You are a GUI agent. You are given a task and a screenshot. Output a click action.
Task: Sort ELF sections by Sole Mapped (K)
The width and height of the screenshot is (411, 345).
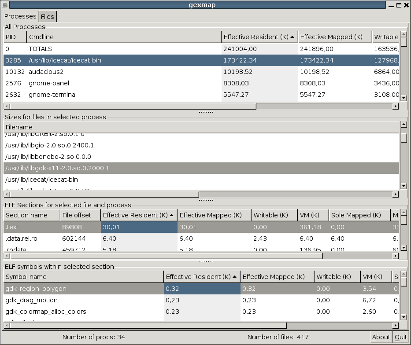pos(359,215)
